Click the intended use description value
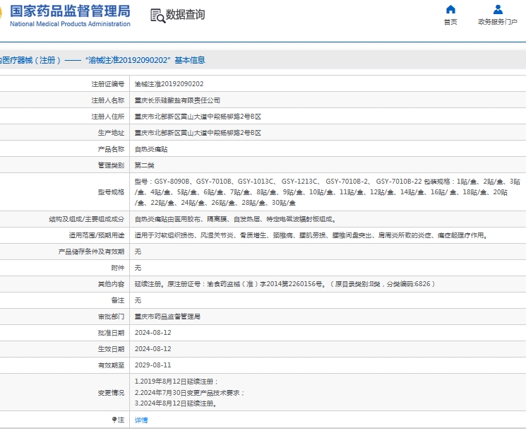Screen dimensions: 526x431 311,235
